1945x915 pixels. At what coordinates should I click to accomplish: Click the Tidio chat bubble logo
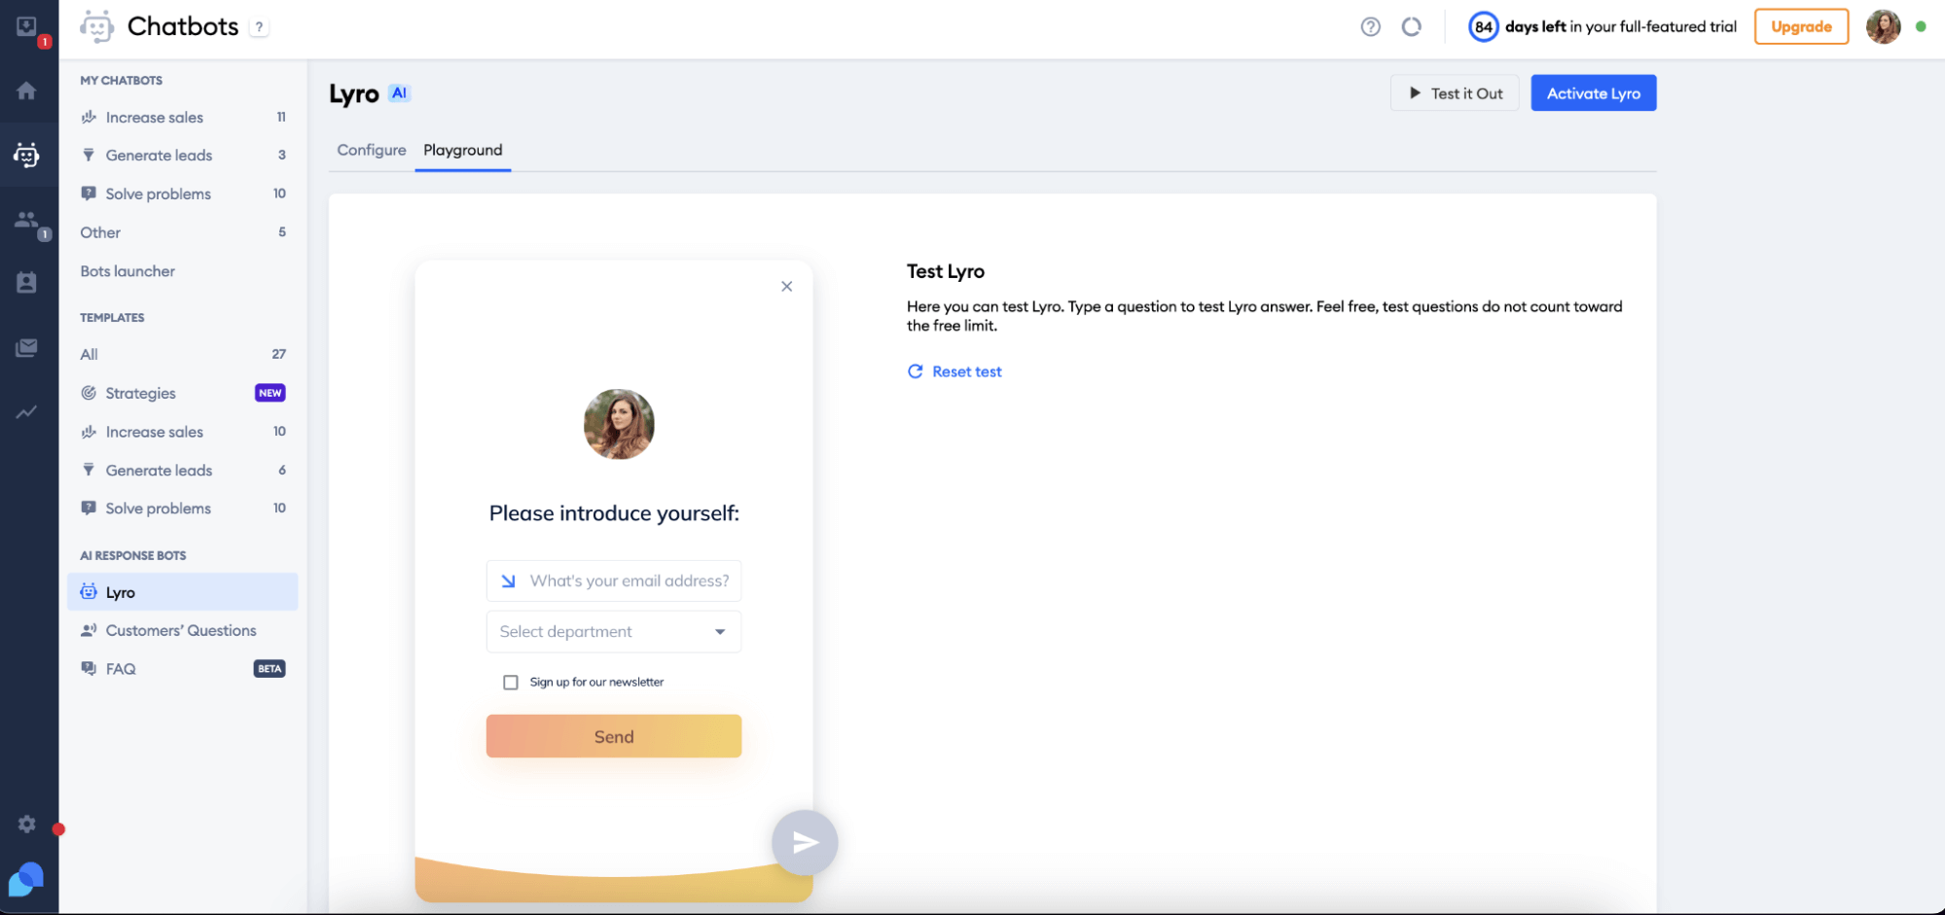[26, 880]
